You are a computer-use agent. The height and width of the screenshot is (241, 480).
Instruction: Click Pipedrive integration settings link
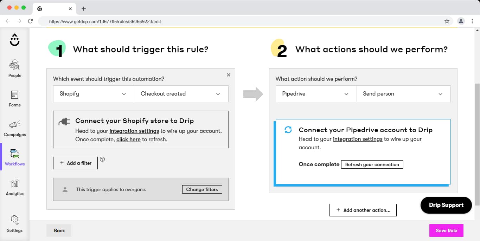point(358,139)
